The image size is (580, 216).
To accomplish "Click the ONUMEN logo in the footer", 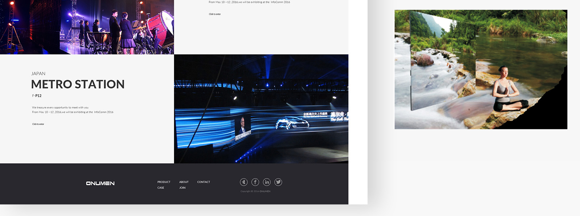I will click(100, 183).
